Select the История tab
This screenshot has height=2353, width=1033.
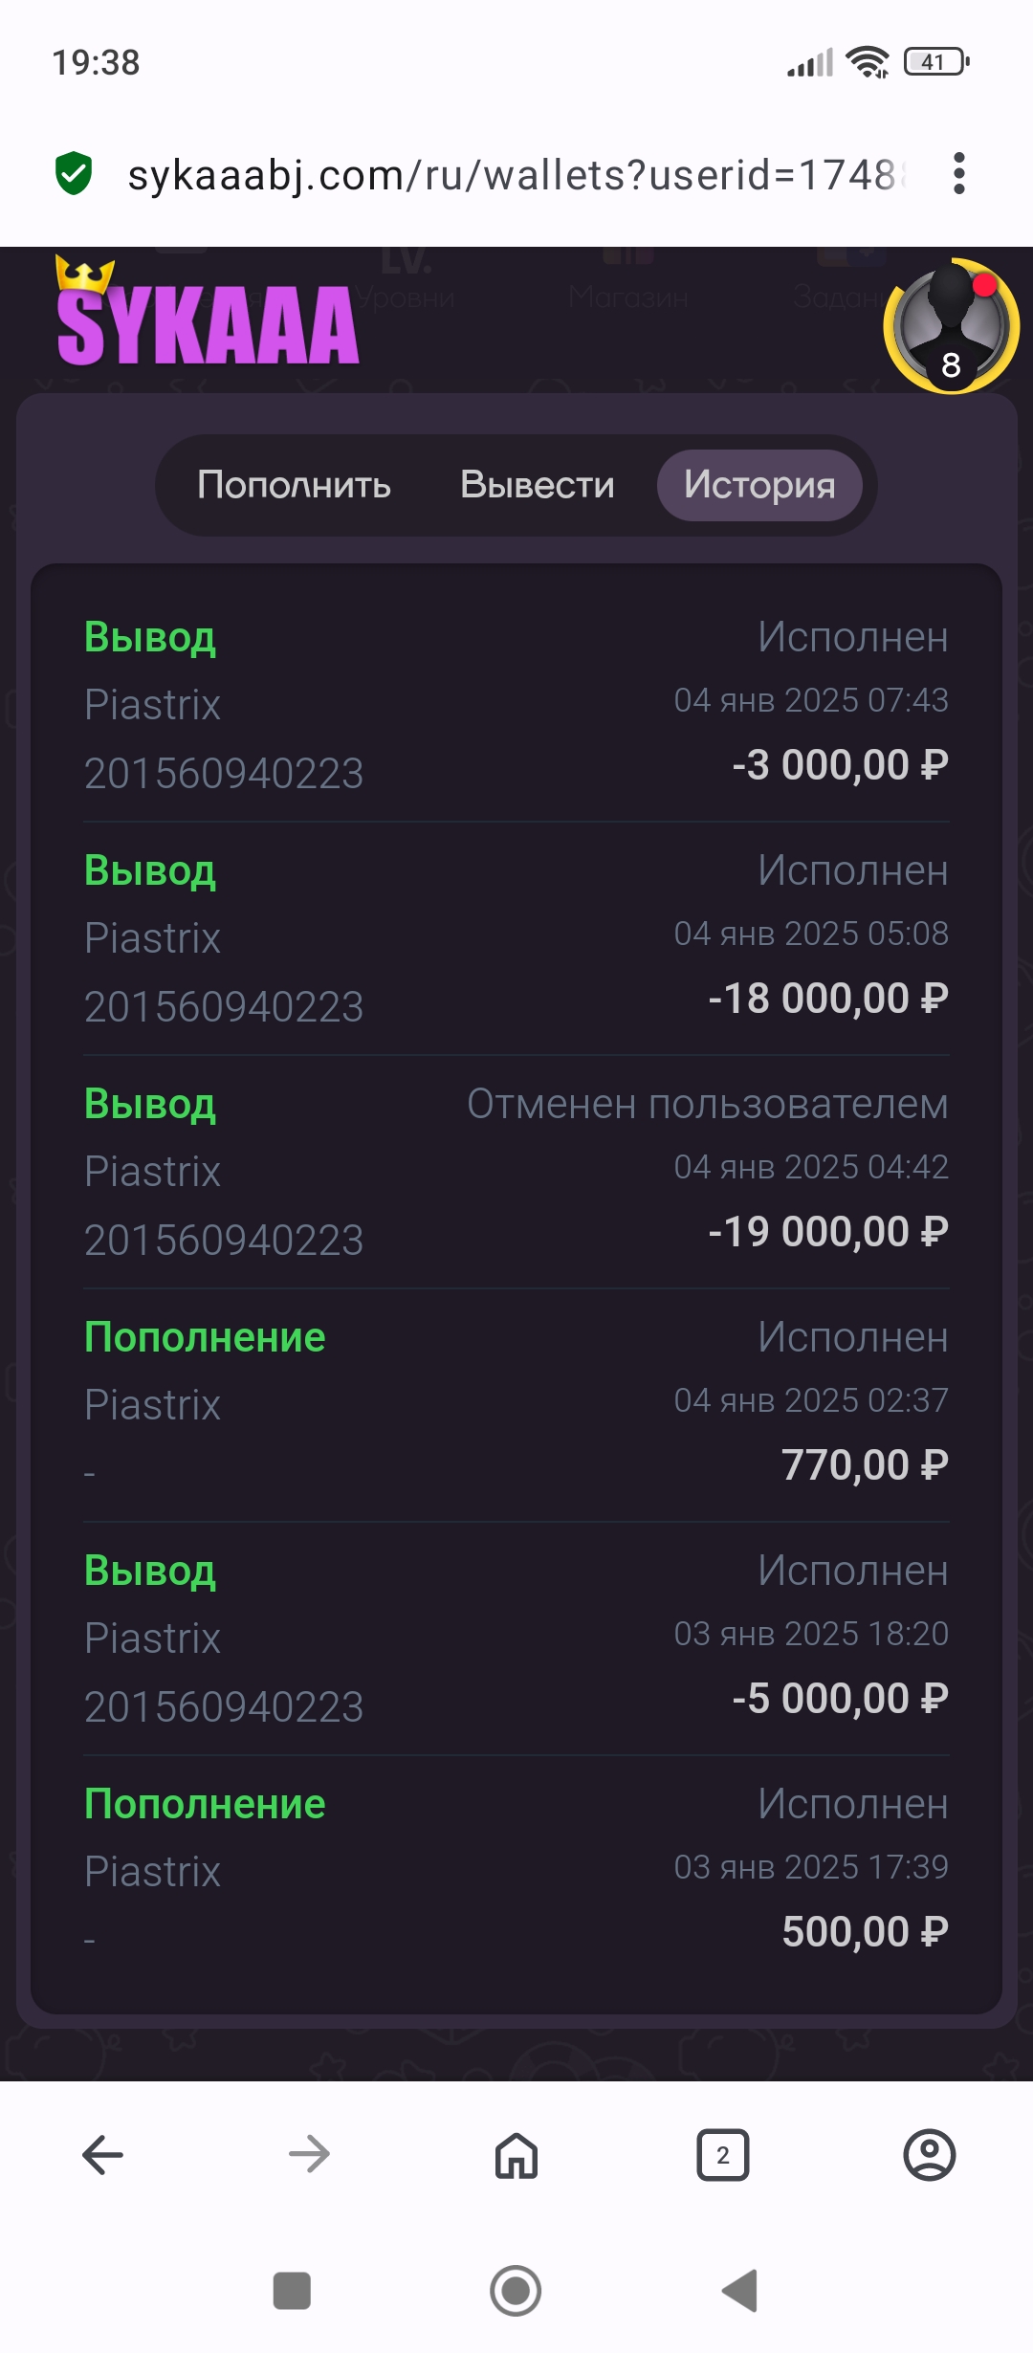[x=759, y=485]
